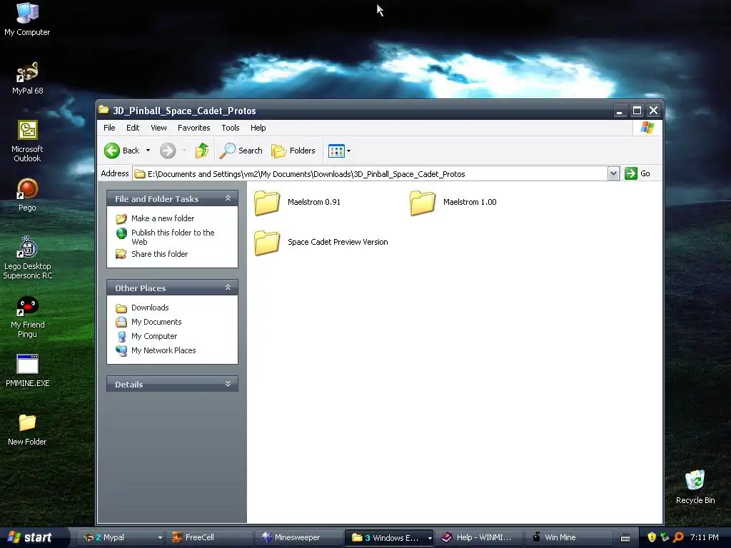Screen dimensions: 731x548
Task: Click Publish this folder to the Web
Action: click(x=173, y=237)
